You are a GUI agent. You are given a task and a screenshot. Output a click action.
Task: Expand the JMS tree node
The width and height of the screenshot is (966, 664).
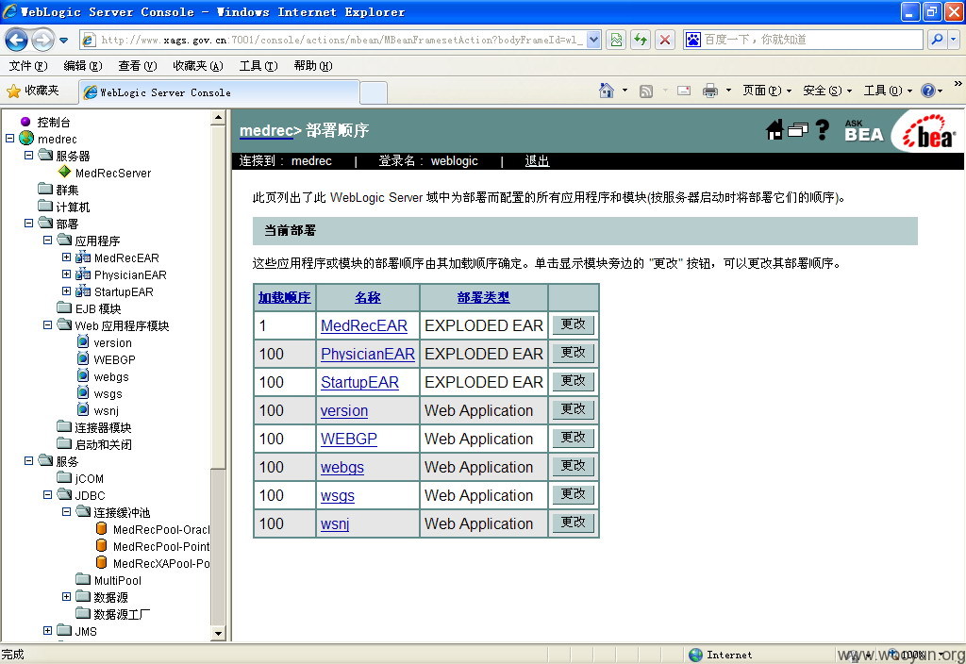pyautogui.click(x=47, y=630)
